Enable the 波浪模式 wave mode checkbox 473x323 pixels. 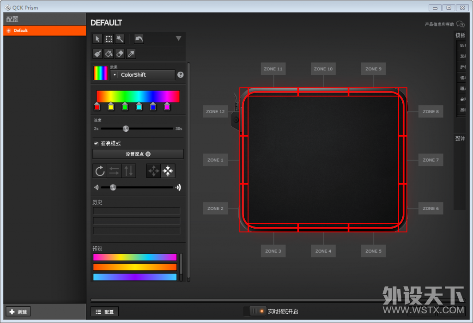(x=96, y=143)
